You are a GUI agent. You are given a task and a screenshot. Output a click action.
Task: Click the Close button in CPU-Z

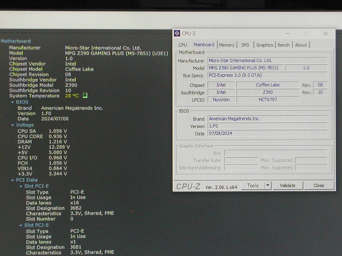tap(319, 185)
